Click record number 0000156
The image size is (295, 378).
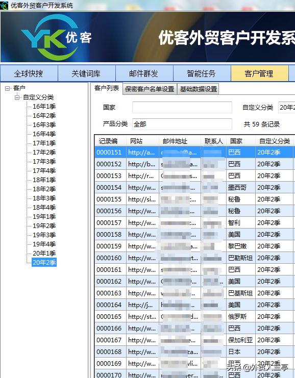pyautogui.click(x=109, y=211)
